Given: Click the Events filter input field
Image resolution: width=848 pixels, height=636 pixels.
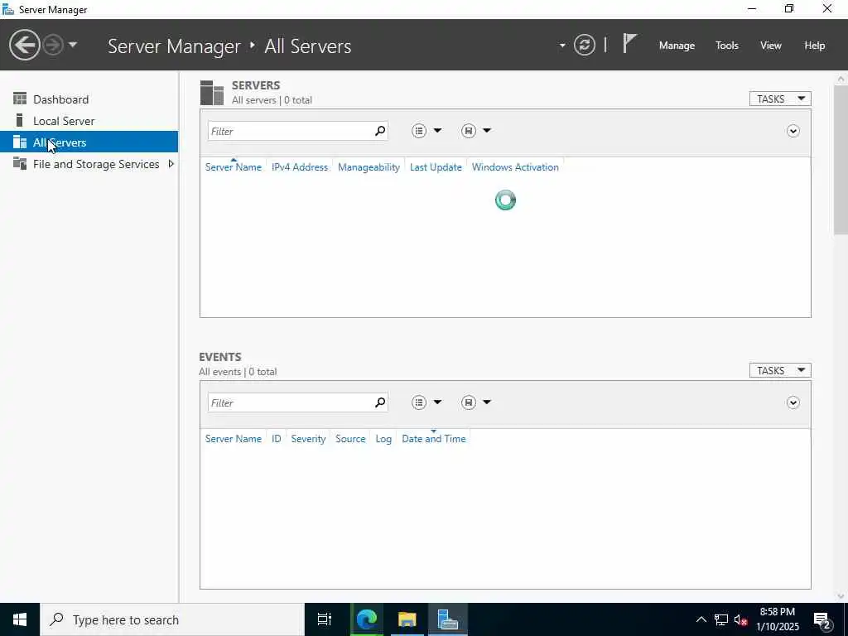Looking at the screenshot, I should [x=290, y=403].
